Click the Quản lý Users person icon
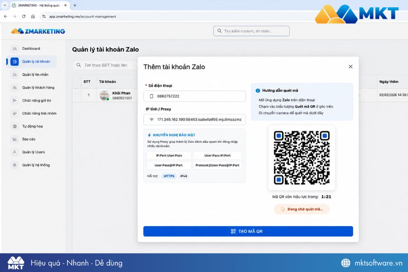This screenshot has height=272, width=408. pyautogui.click(x=15, y=152)
